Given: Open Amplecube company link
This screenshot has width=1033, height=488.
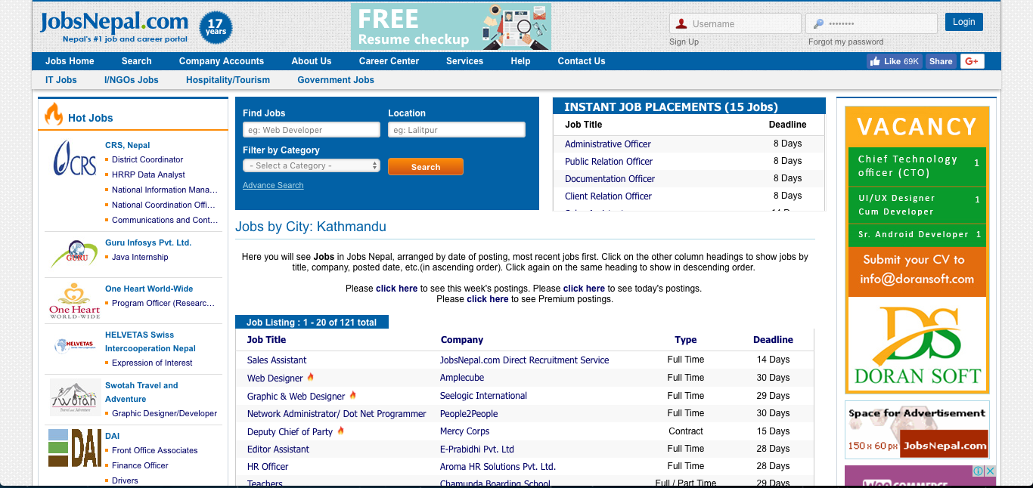Looking at the screenshot, I should point(462,378).
